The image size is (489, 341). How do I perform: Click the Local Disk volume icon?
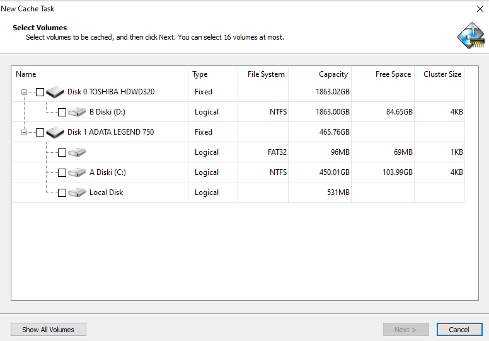pyautogui.click(x=77, y=193)
